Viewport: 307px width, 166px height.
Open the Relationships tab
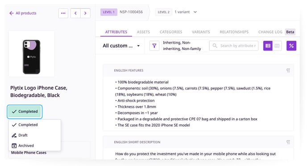234,32
